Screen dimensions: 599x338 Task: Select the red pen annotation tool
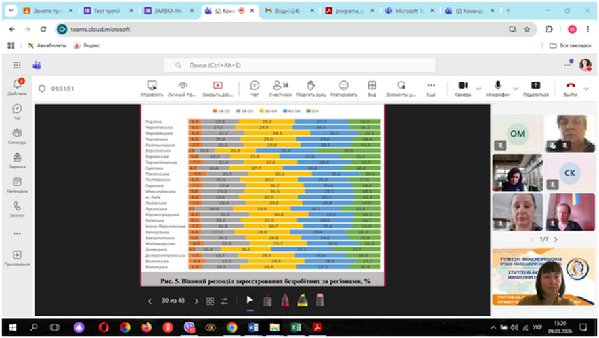tap(285, 301)
